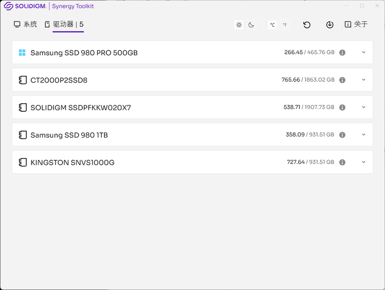This screenshot has height=290, width=385.
Task: Click the Synergy Toolkit title text
Action: (73, 6)
